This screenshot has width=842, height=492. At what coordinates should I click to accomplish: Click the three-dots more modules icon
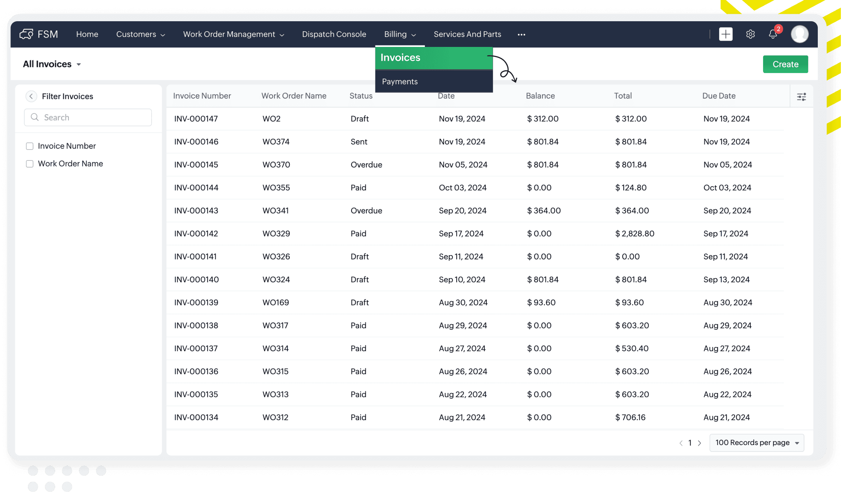tap(521, 35)
